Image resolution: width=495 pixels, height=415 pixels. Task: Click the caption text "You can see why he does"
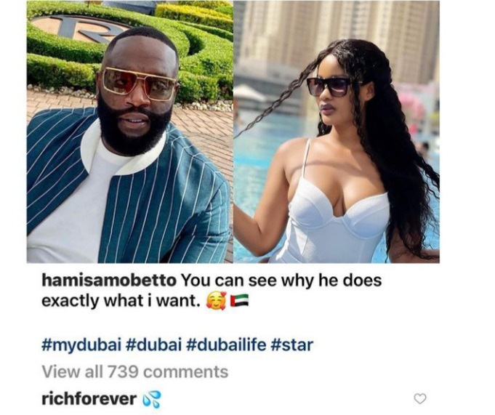coord(281,281)
